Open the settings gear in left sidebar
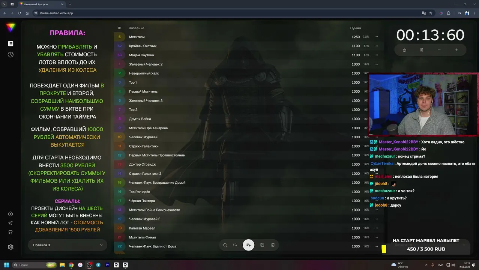Screen dimensions: 479x270 click(11, 247)
